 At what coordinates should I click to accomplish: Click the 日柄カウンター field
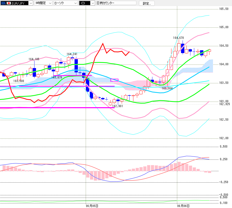click(x=116, y=3)
